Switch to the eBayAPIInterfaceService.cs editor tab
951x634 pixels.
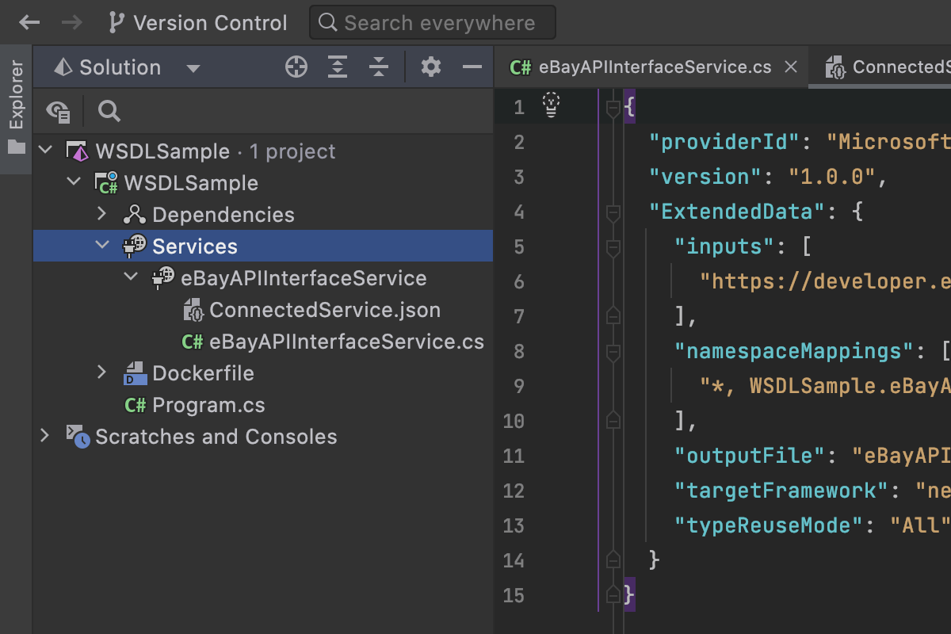click(644, 67)
